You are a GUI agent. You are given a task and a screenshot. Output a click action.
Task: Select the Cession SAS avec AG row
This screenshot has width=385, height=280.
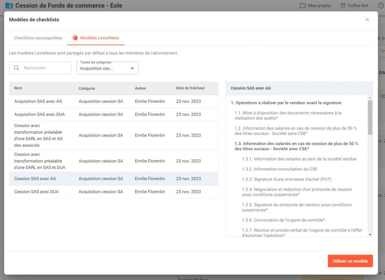(x=114, y=179)
